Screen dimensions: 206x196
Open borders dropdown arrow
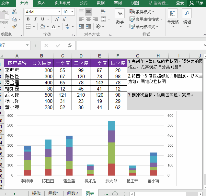tap(34, 27)
